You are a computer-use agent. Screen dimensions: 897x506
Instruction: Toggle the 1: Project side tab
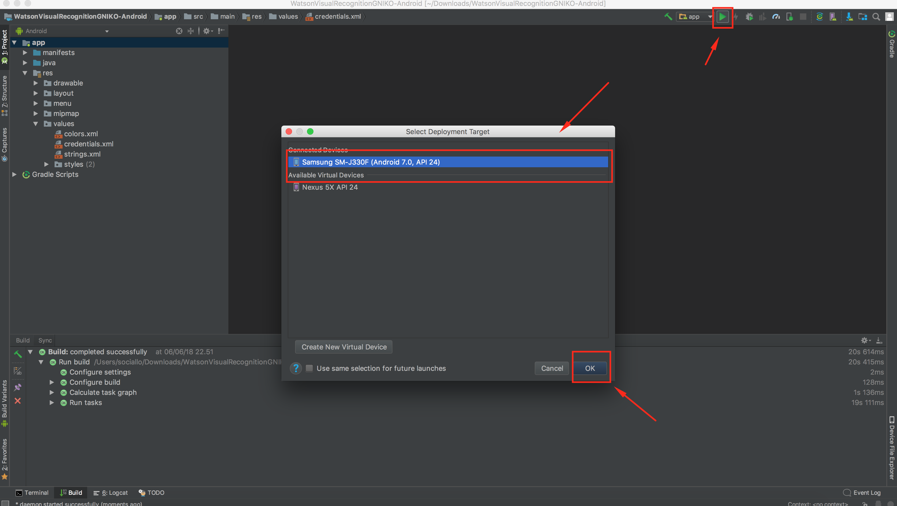(5, 47)
